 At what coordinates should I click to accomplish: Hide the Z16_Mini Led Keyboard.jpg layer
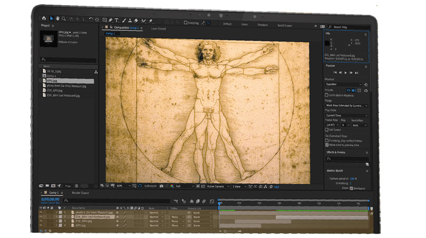[41, 217]
